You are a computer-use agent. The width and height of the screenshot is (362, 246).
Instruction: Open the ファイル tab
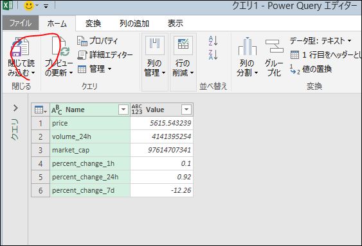point(21,23)
